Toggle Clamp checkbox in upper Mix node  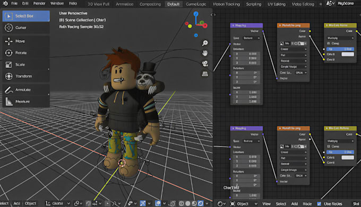[x=329, y=43]
